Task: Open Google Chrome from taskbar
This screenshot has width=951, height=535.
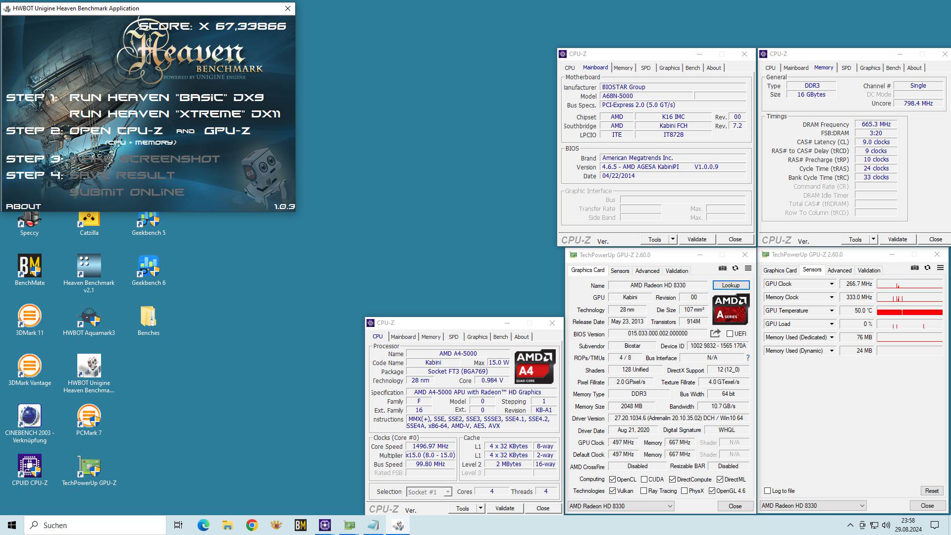Action: (252, 525)
